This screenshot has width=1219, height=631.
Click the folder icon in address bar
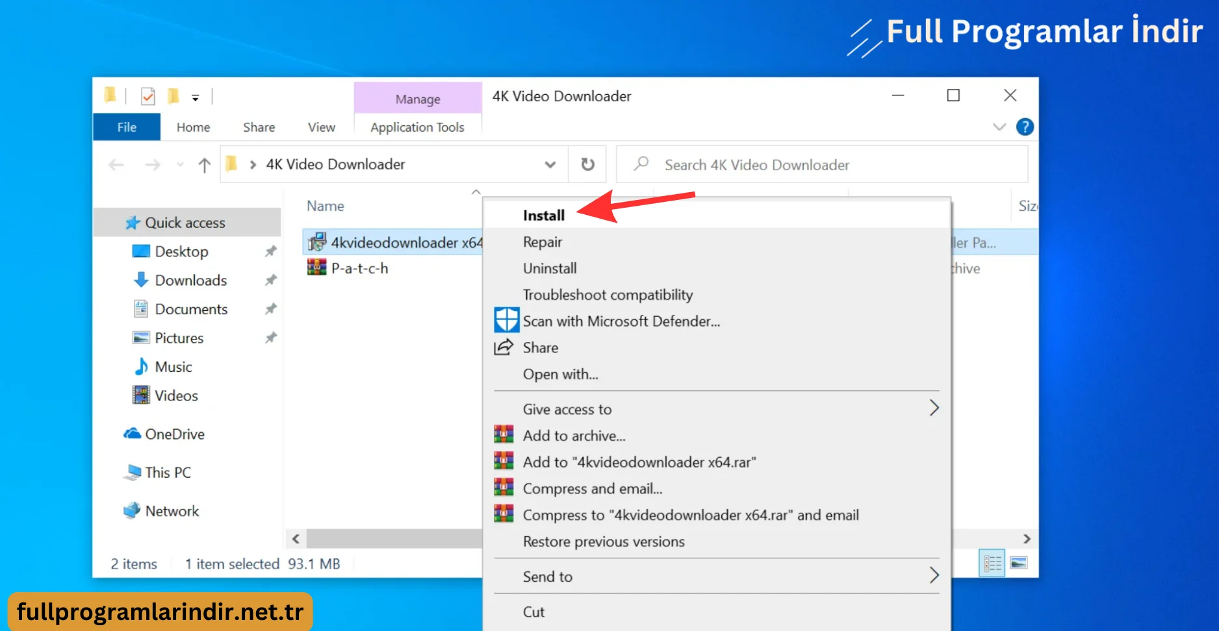click(231, 164)
